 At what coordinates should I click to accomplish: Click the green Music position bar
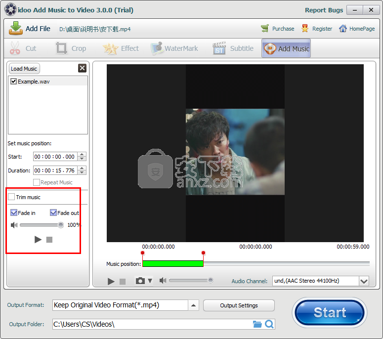click(x=173, y=263)
